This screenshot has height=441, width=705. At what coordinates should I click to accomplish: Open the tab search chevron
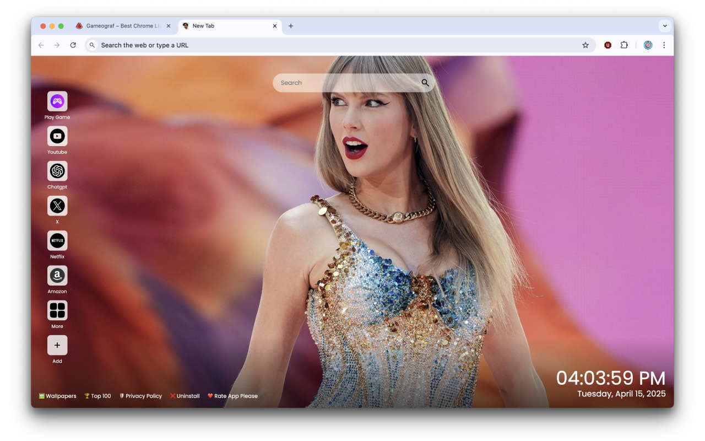click(x=665, y=25)
